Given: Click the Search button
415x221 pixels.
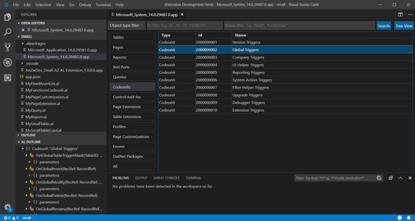Looking at the screenshot, I should (x=383, y=26).
